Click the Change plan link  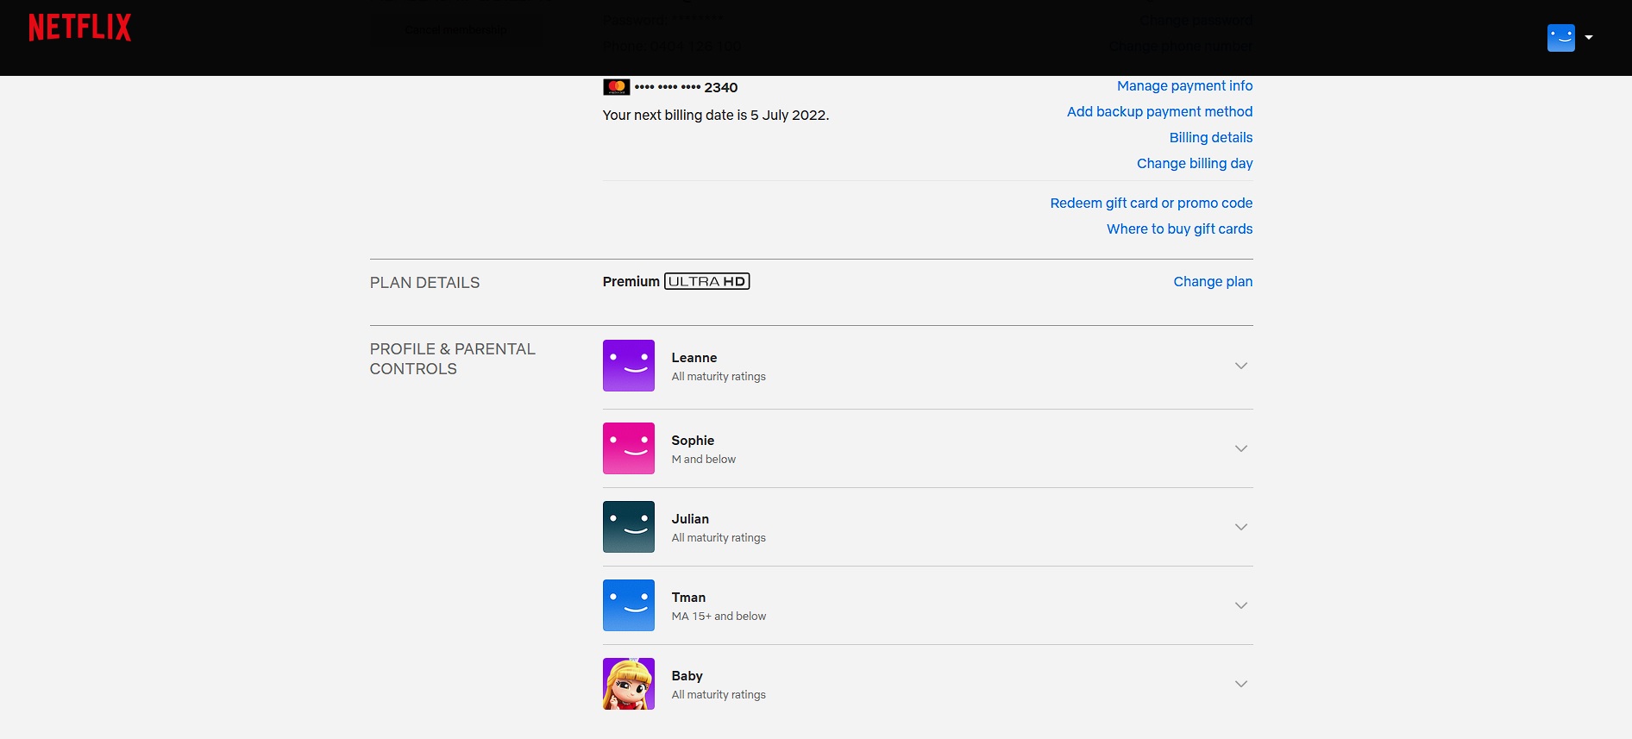[x=1213, y=282]
